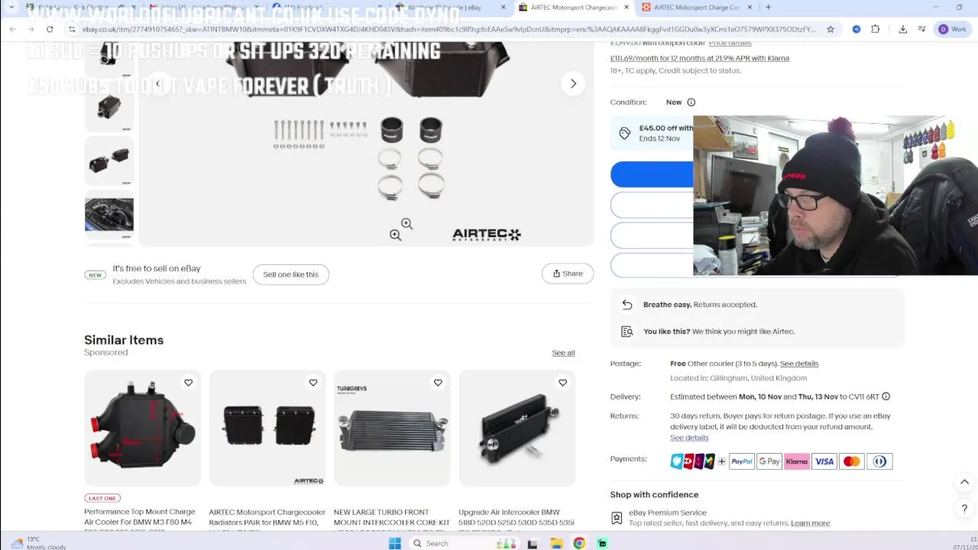Open the Upgrade Air Intercooler BMW image

coord(517,428)
